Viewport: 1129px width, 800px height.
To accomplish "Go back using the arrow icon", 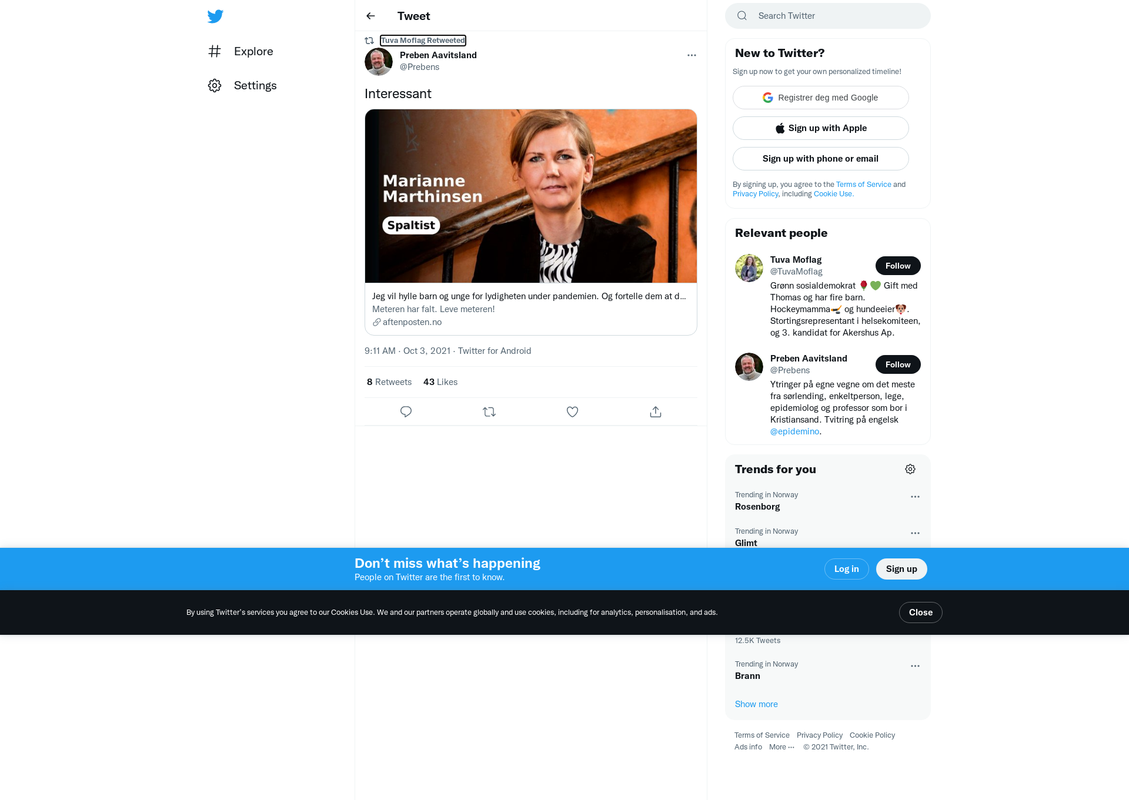I will 370,16.
